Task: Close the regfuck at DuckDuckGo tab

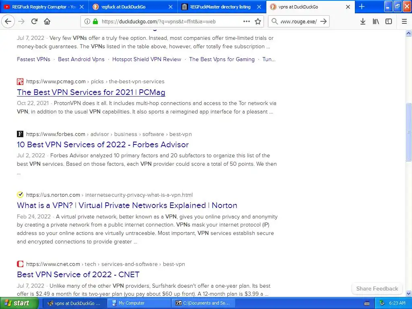Action: 171,7
